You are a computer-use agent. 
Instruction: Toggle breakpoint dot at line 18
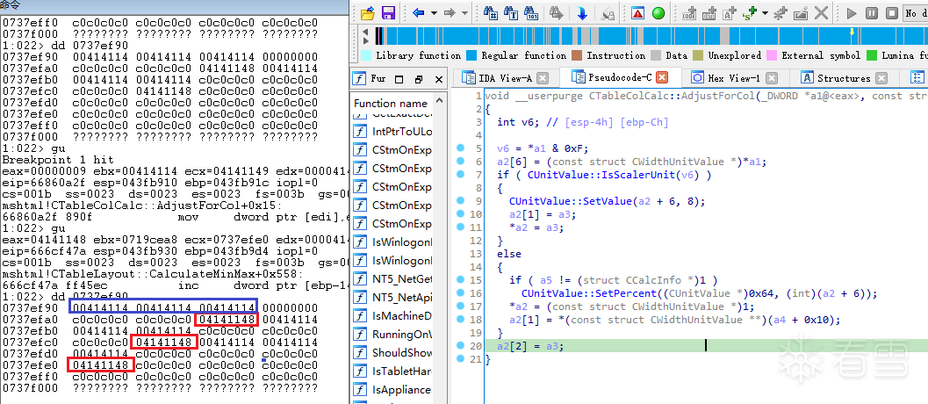[x=461, y=319]
